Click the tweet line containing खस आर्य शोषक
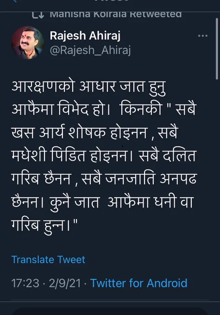The width and height of the screenshot is (220, 315). pyautogui.click(x=94, y=133)
